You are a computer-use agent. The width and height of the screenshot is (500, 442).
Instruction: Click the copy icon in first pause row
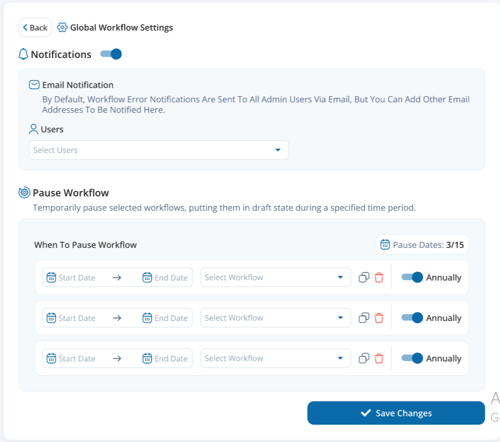click(364, 278)
